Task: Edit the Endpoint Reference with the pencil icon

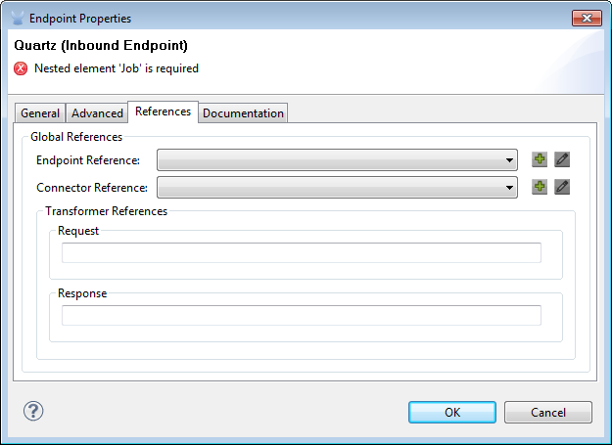Action: [562, 159]
